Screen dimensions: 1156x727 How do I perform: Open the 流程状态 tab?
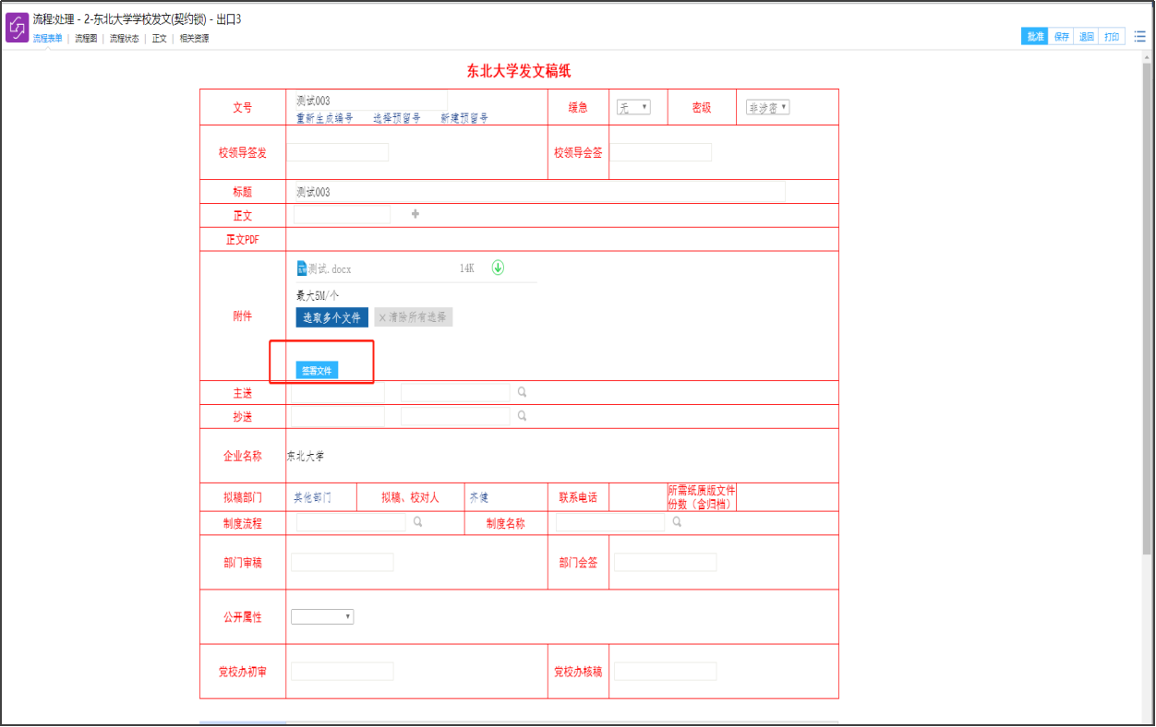coord(124,39)
